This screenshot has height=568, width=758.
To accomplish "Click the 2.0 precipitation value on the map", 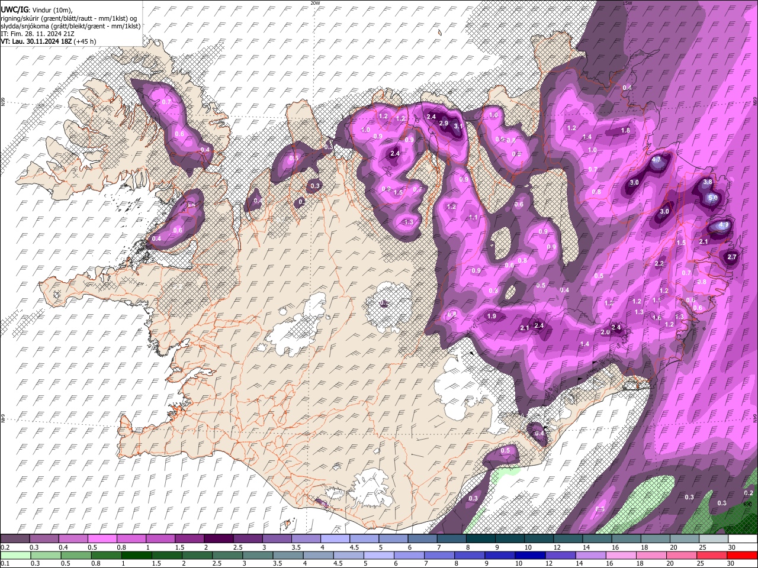I will tap(605, 333).
